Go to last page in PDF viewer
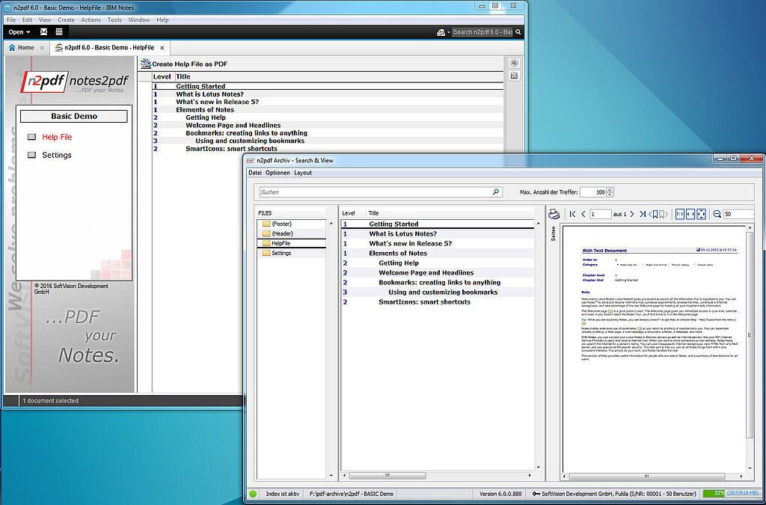Screen dimensions: 766x505 (x=643, y=214)
